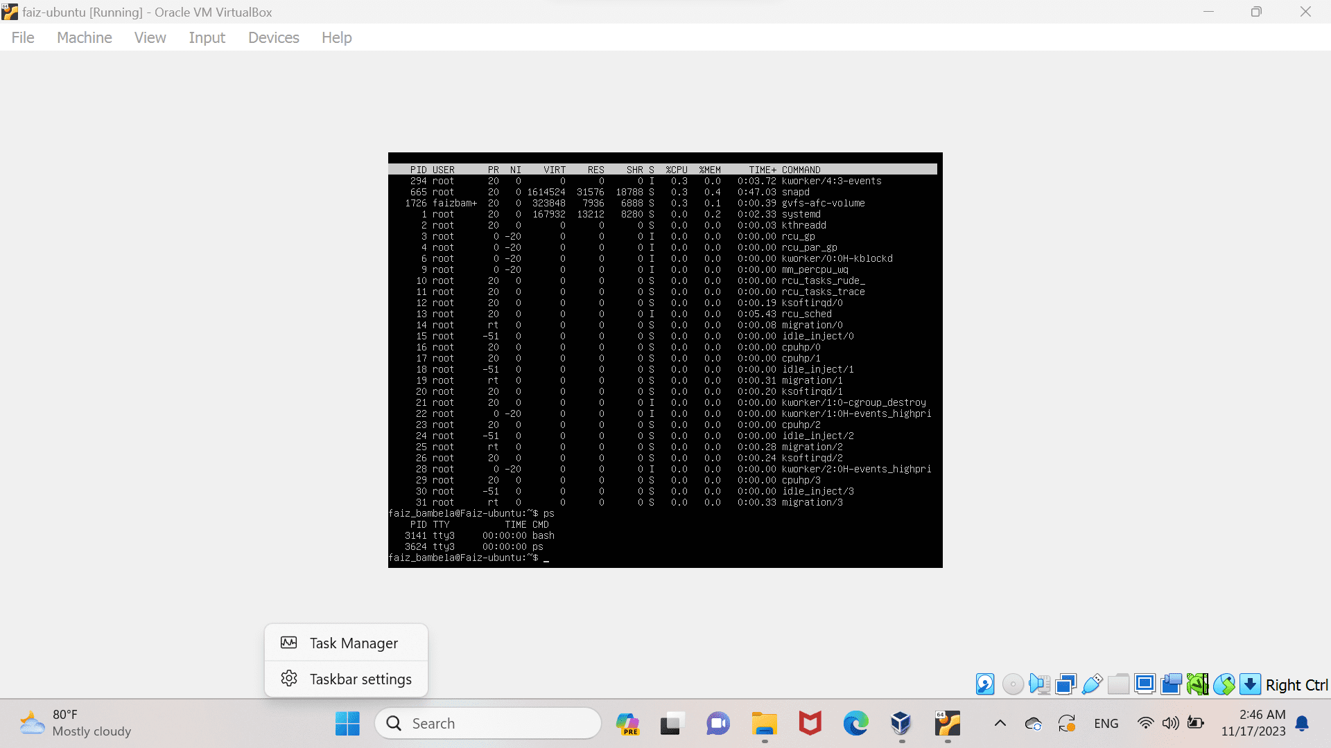Click the shared folders indicator icon
Viewport: 1331px width, 748px height.
[x=1118, y=684]
